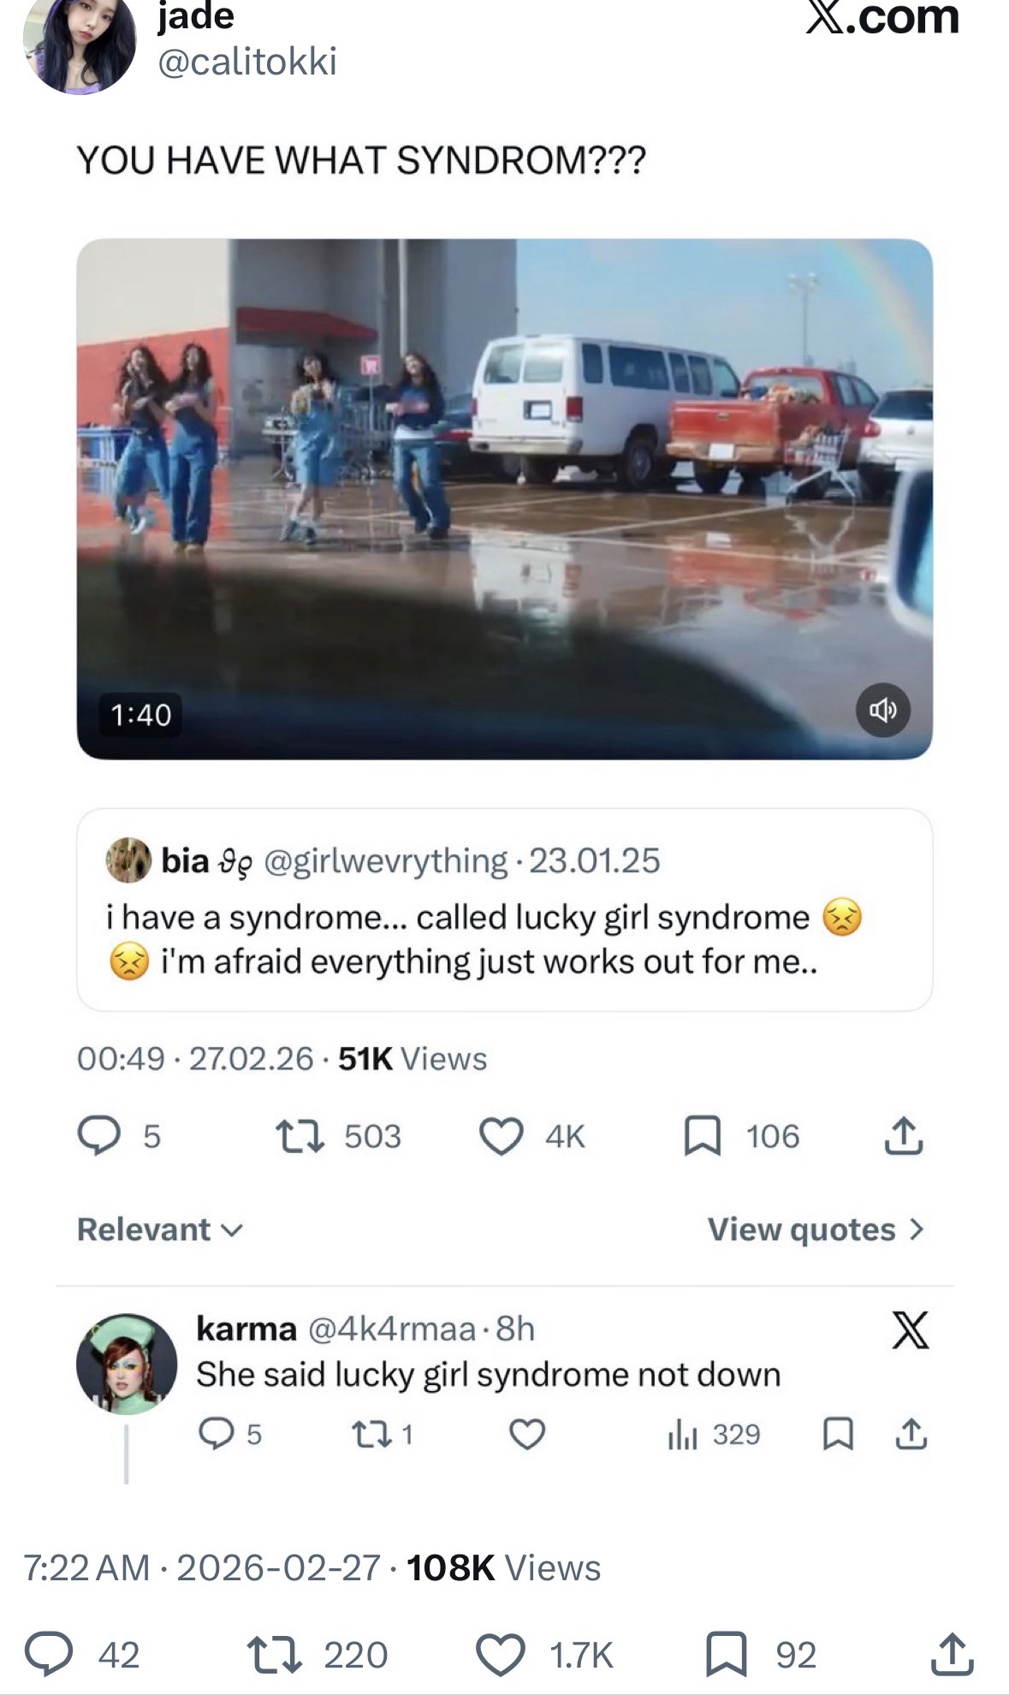
Task: Open View quotes link
Action: (816, 1229)
